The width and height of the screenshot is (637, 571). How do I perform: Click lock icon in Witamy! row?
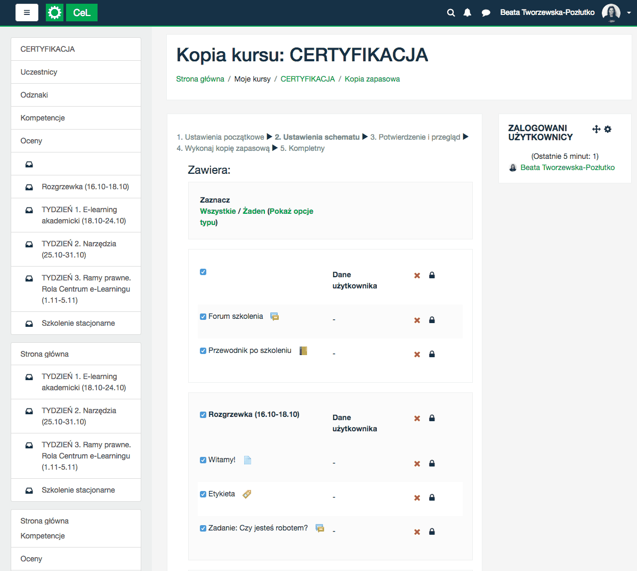coord(432,463)
